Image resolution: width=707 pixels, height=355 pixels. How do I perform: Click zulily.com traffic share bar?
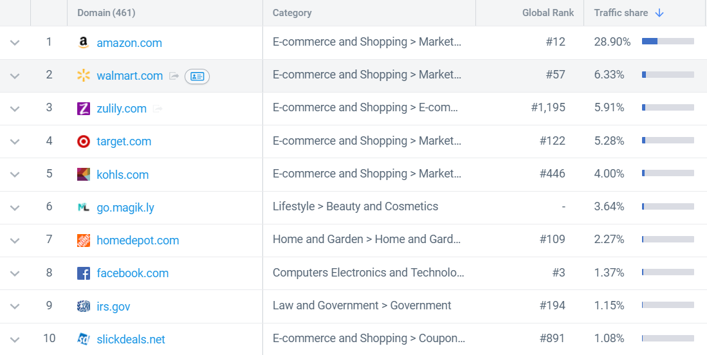(668, 107)
